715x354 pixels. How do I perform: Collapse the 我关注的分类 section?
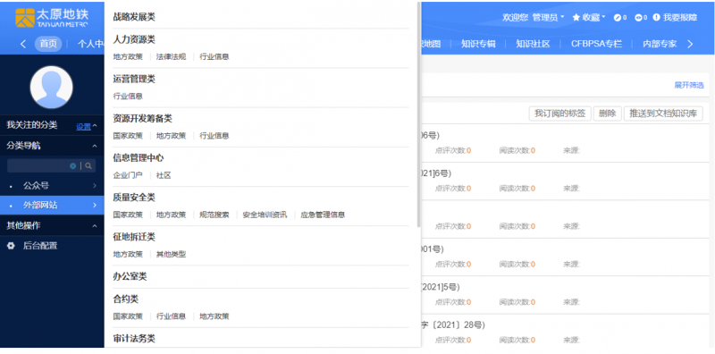click(95, 126)
